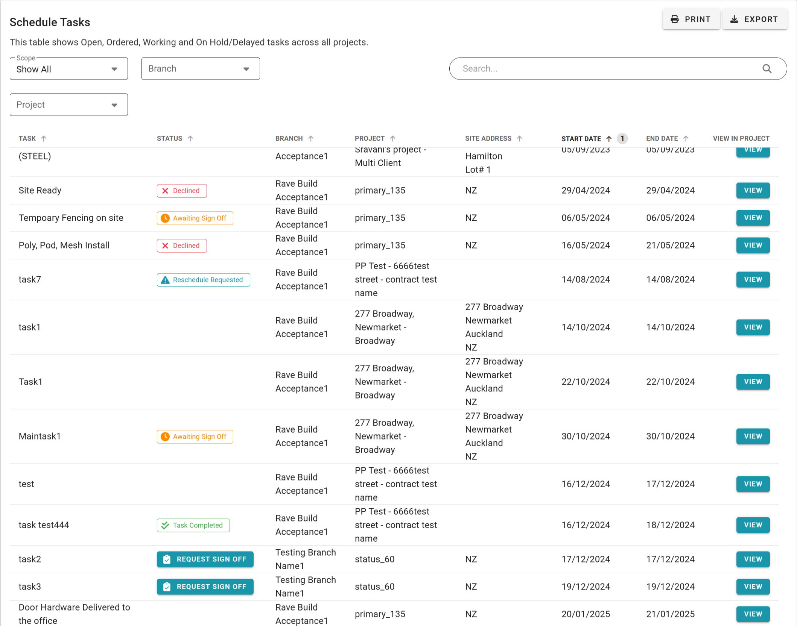Click Testing Branch Name1 in task3 row

pos(306,587)
